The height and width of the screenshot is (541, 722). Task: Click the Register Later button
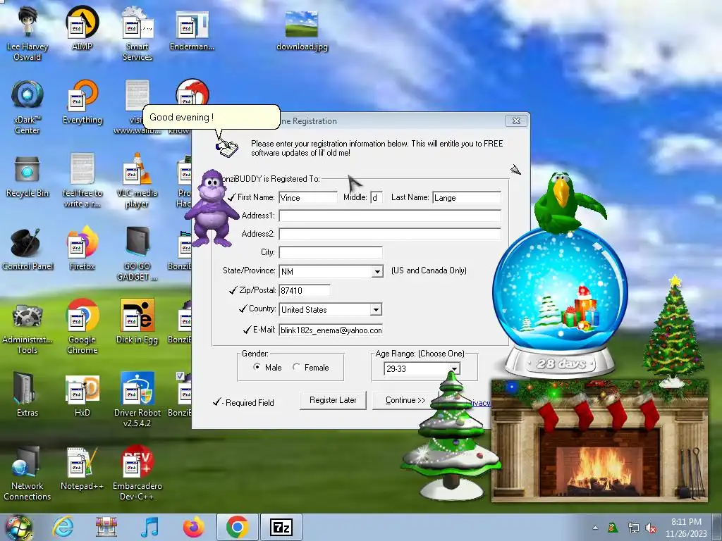(333, 400)
